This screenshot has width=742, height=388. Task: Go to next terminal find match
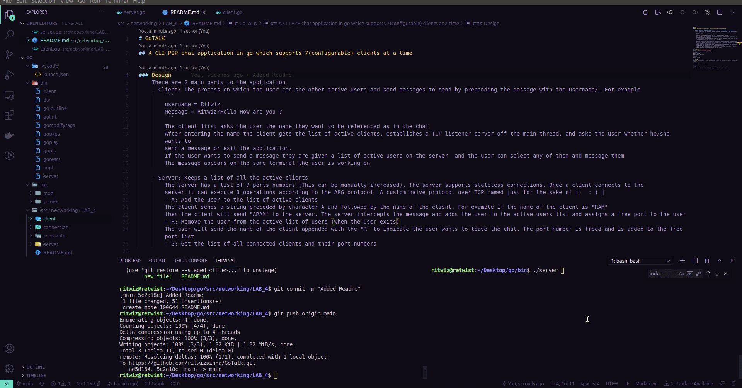point(717,273)
